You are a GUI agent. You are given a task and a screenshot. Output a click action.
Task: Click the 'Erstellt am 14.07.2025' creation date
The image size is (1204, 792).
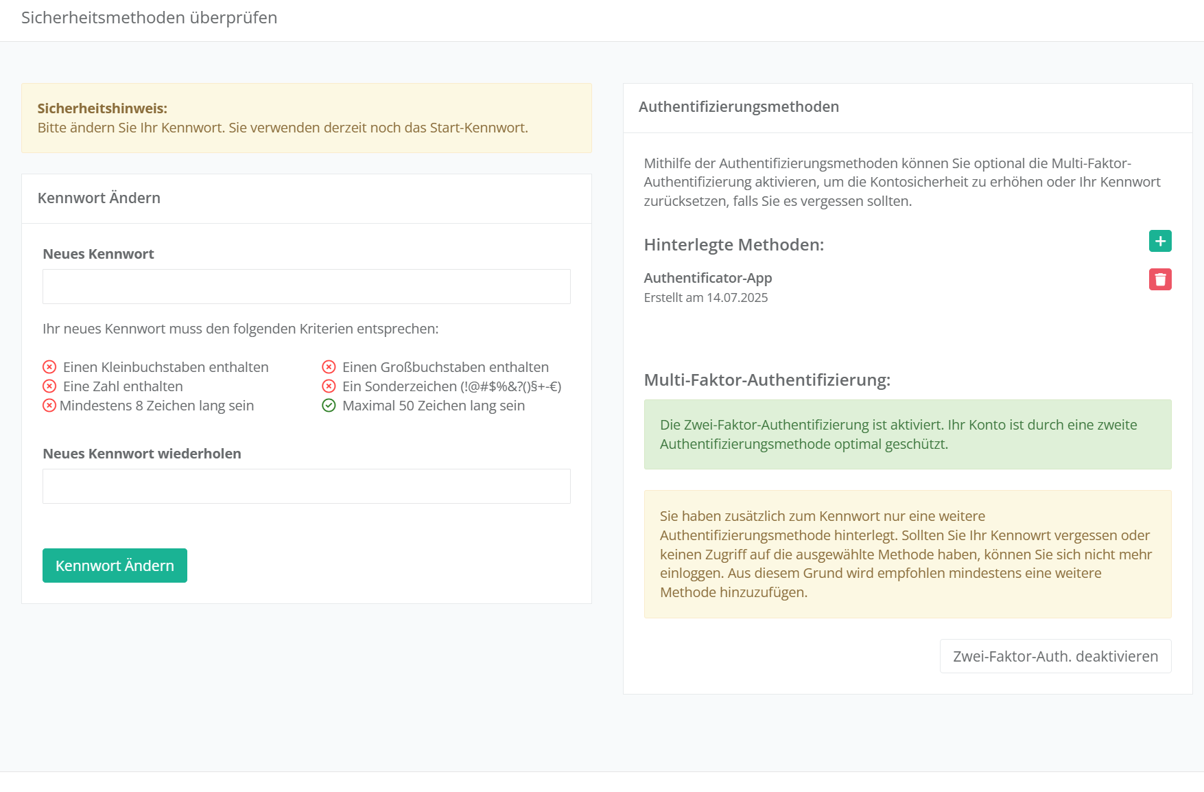coord(705,298)
